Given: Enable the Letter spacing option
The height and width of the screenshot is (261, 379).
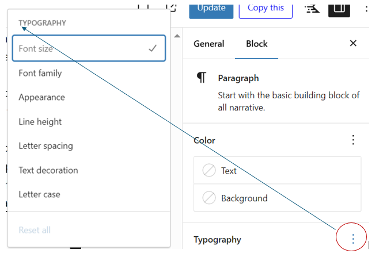Looking at the screenshot, I should 89,146.
